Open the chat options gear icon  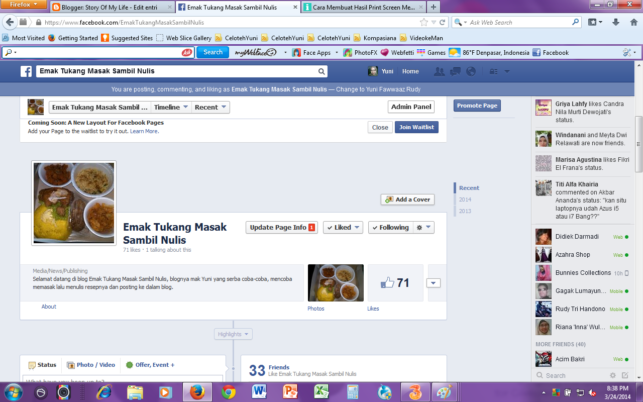point(612,375)
